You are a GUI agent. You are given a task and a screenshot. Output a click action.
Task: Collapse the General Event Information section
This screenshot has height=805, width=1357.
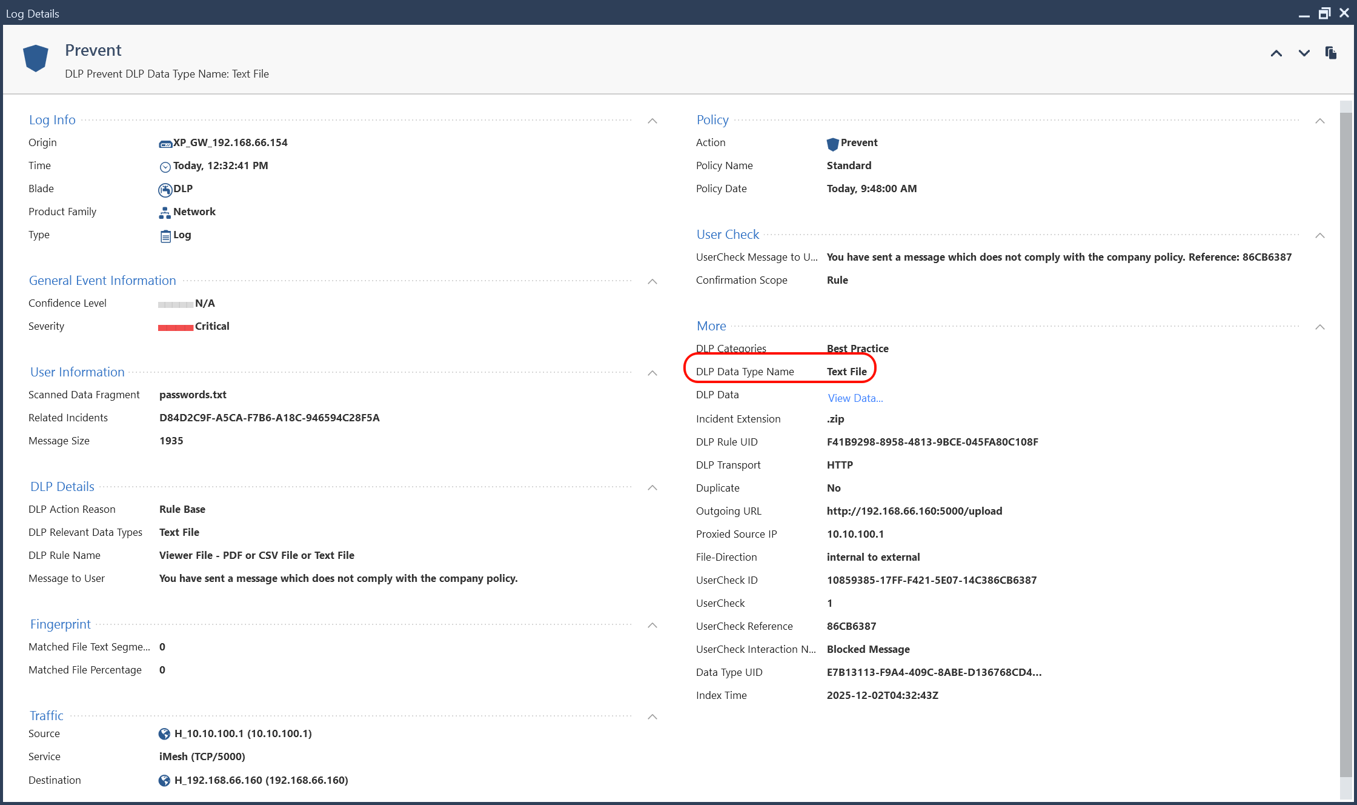pos(652,282)
